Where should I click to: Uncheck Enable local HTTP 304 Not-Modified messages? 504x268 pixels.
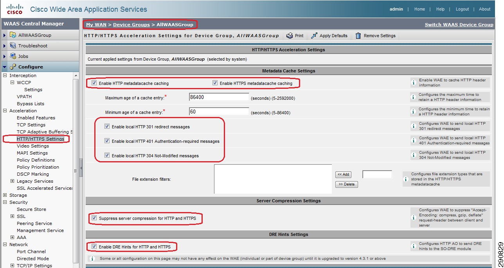click(107, 155)
